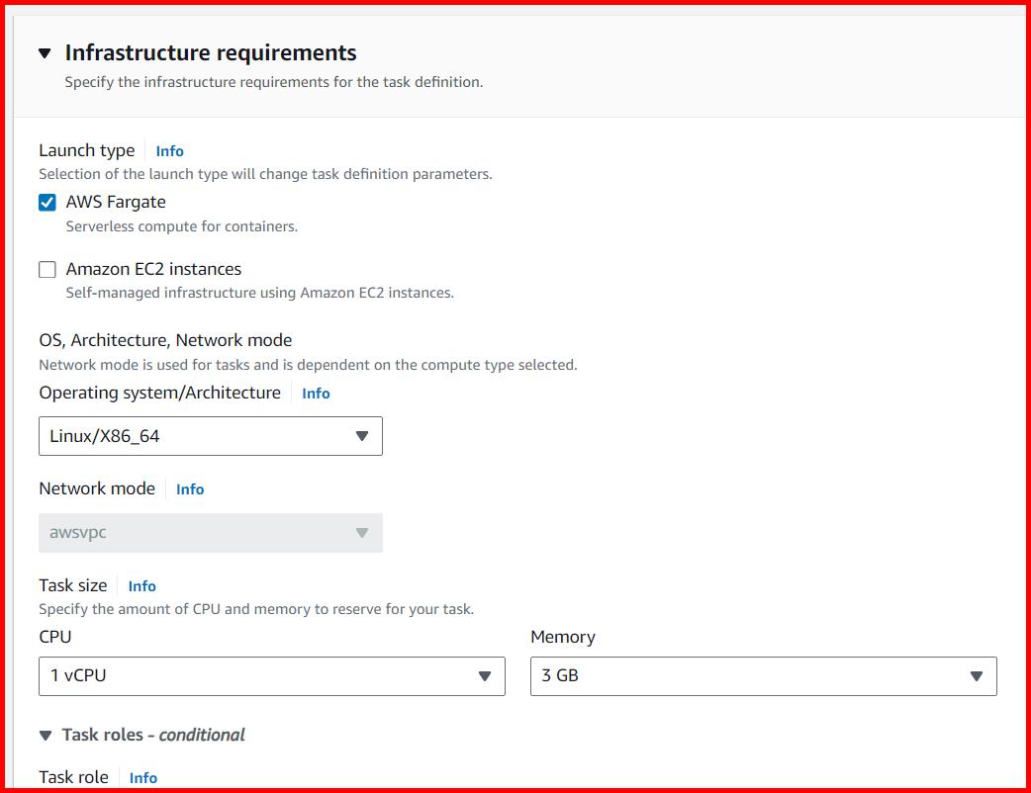
Task: Click the CPU dropdown arrow icon
Action: pos(485,676)
